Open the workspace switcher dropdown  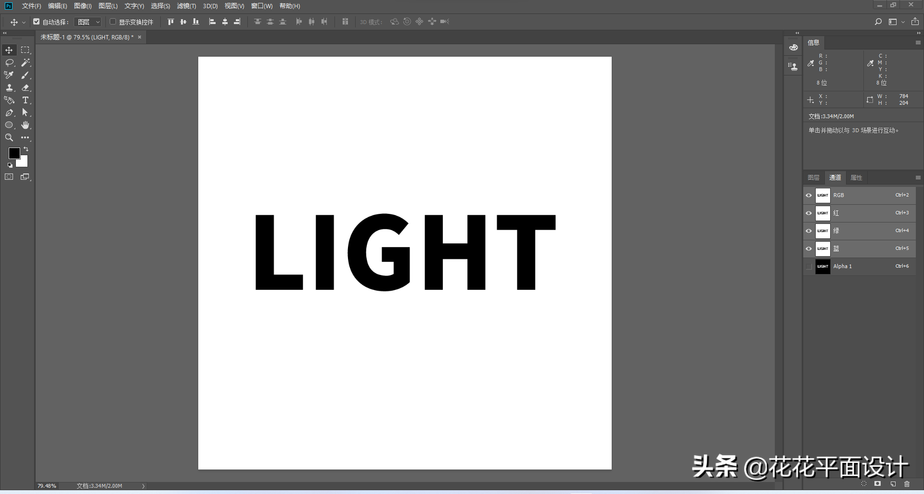click(897, 22)
